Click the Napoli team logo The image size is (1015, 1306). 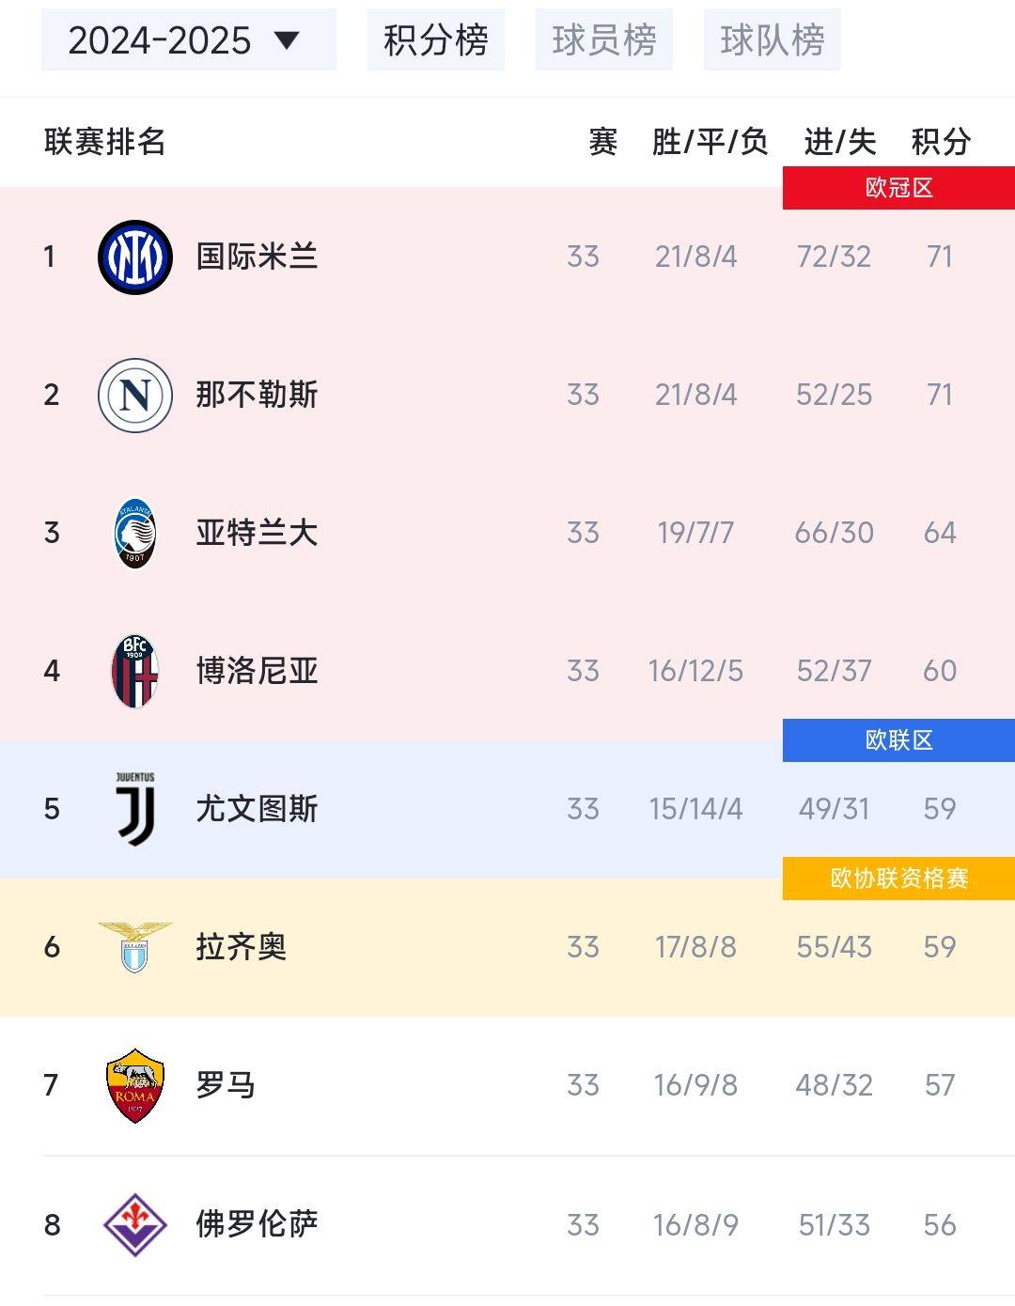[x=134, y=395]
